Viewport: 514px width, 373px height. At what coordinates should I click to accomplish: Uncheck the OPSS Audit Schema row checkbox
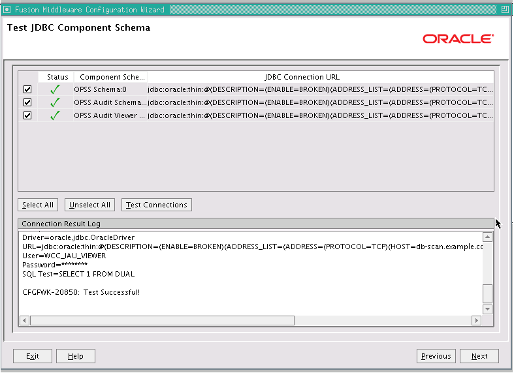pyautogui.click(x=27, y=102)
